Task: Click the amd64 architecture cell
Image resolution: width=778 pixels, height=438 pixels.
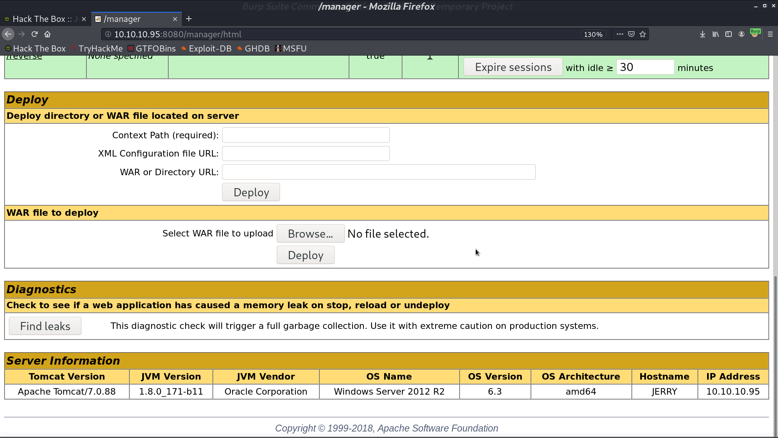Action: coord(581,392)
